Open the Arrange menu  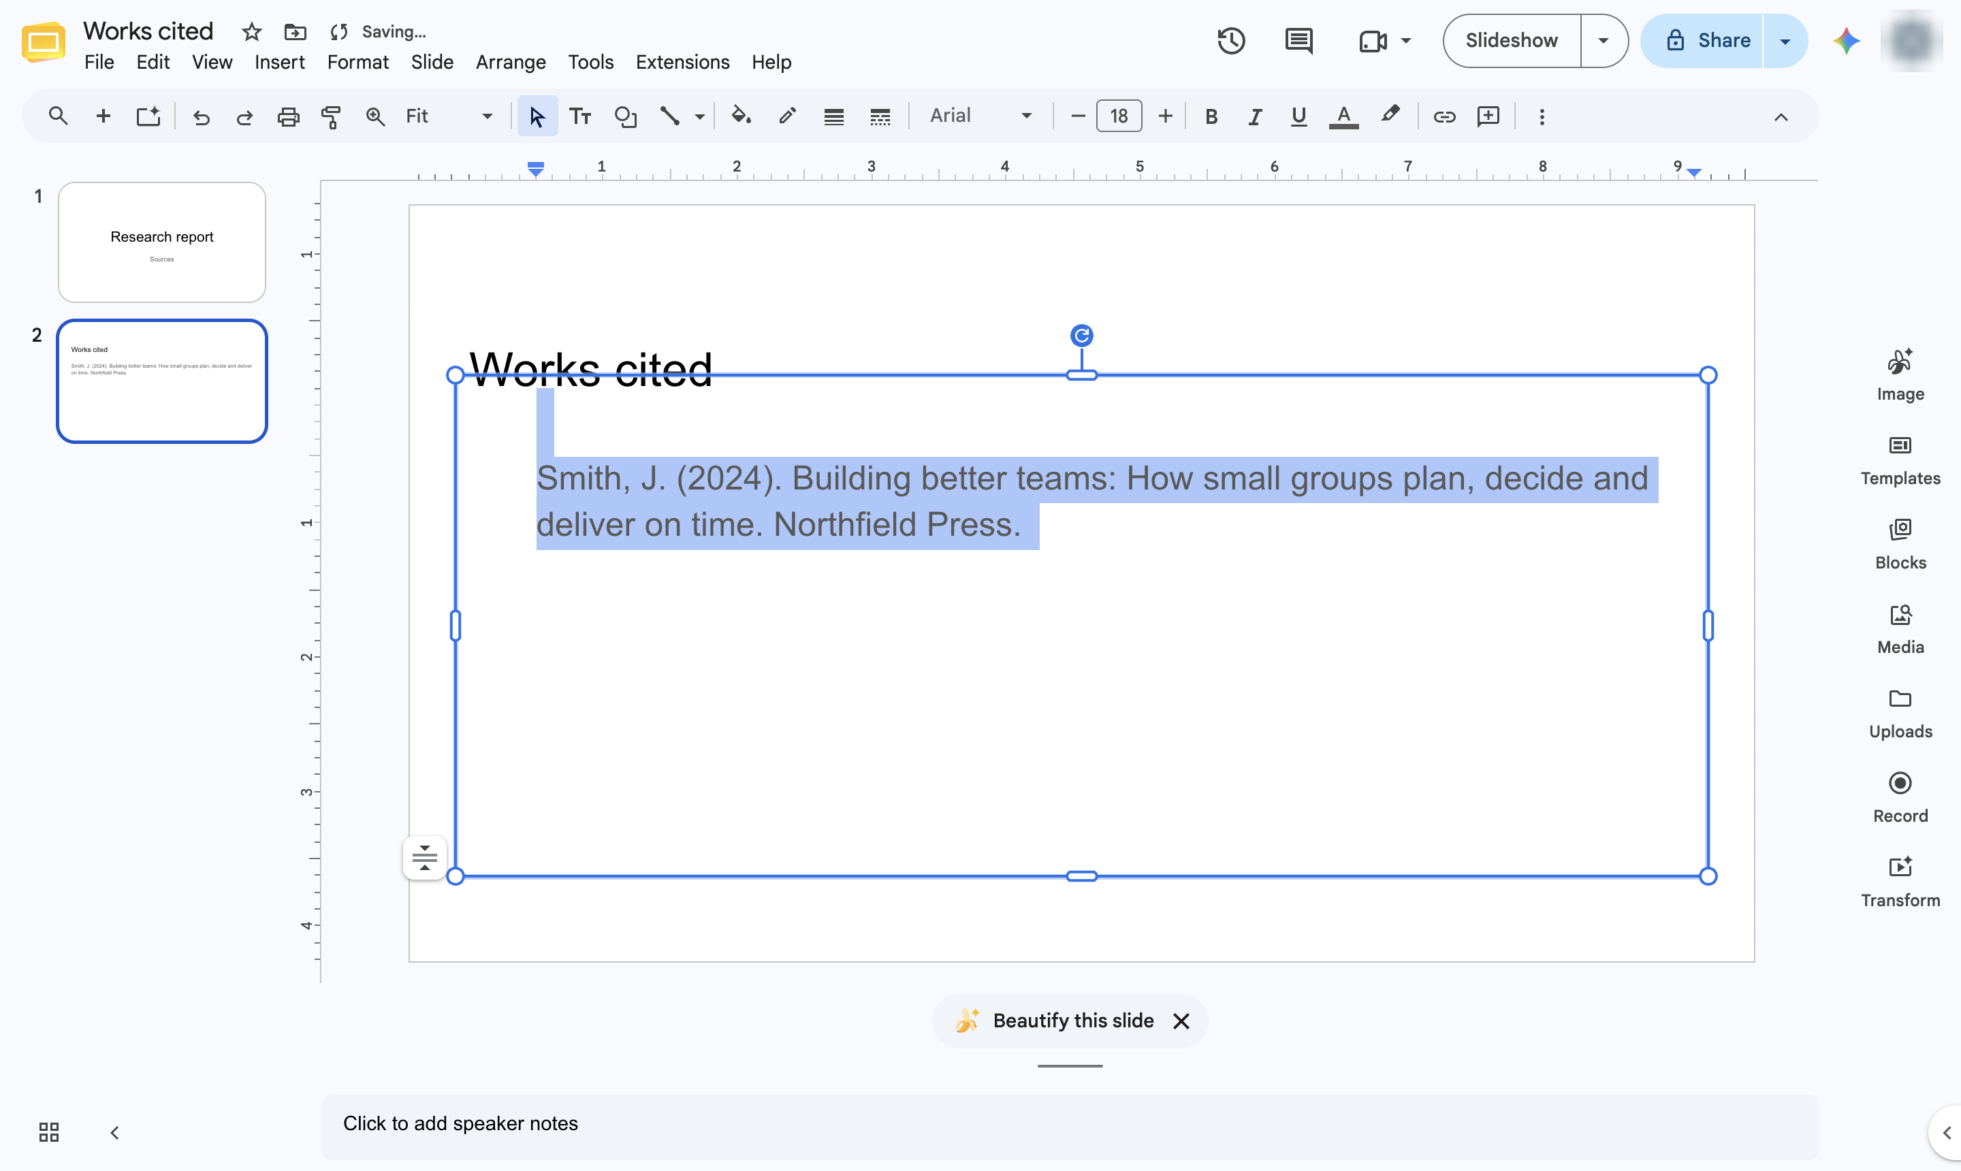(x=511, y=63)
